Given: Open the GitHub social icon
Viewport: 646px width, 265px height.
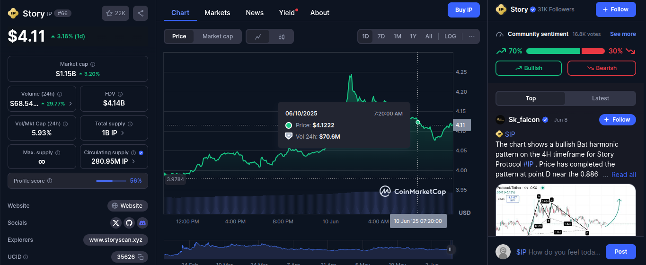Looking at the screenshot, I should click(x=129, y=222).
